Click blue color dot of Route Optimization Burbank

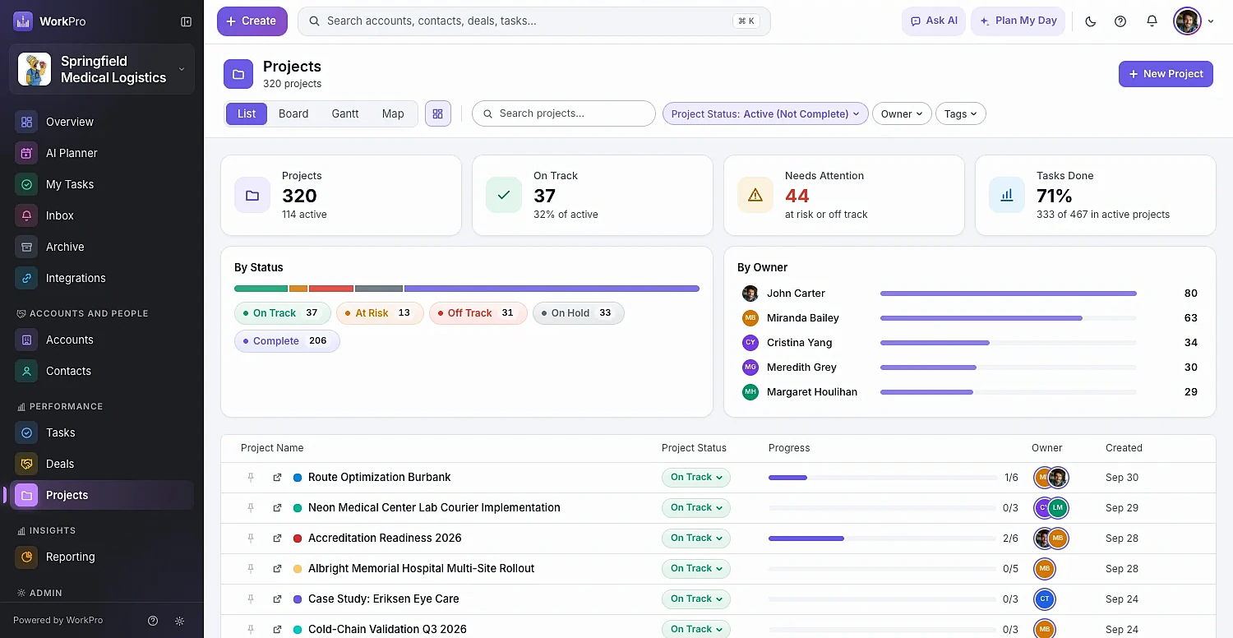pyautogui.click(x=298, y=478)
